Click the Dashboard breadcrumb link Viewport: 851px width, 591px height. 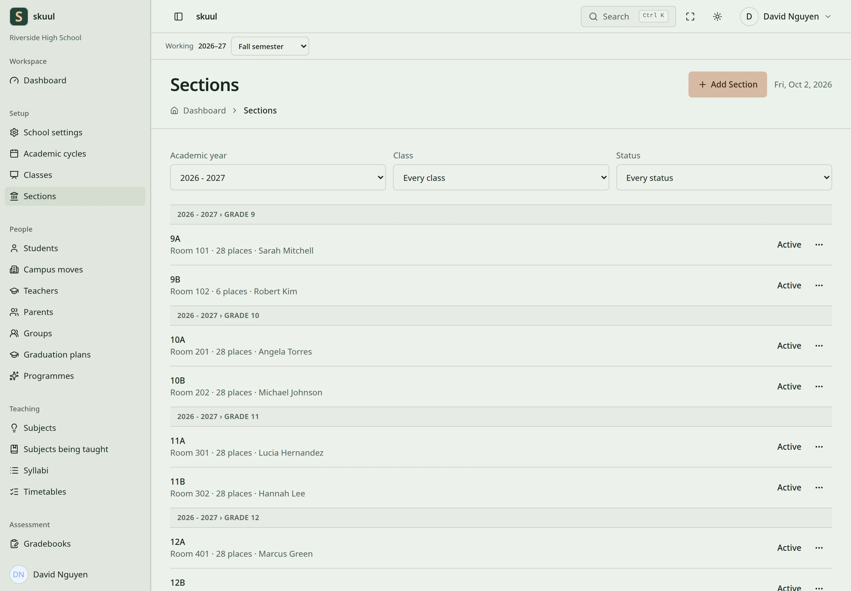point(204,111)
